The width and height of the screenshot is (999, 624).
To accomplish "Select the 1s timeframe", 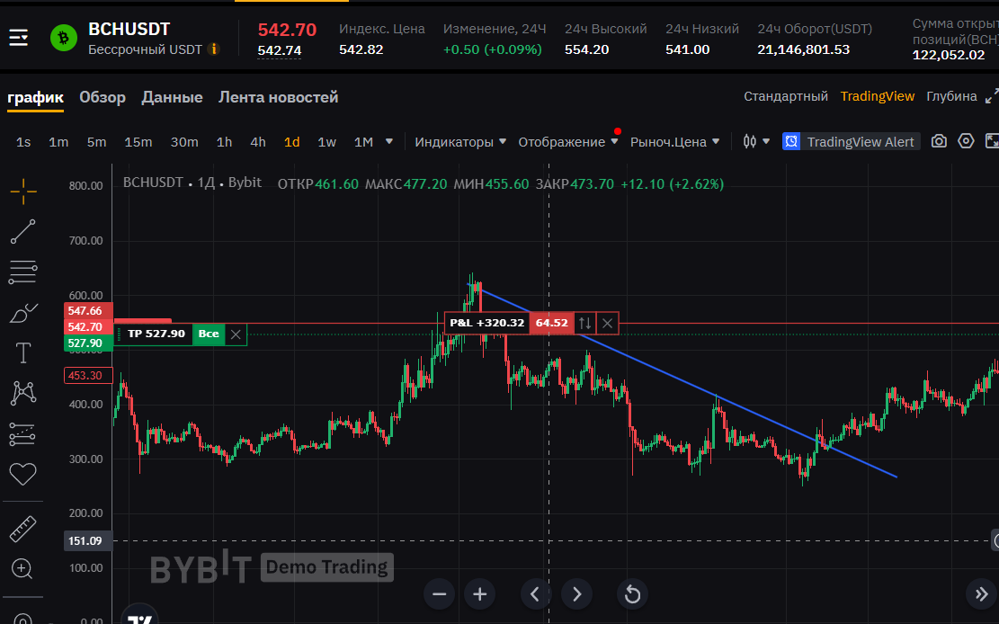I will coord(23,141).
